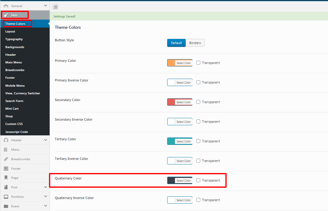Enable Transparent for Primary Color
Screen dimensions: 328x211
coord(198,62)
